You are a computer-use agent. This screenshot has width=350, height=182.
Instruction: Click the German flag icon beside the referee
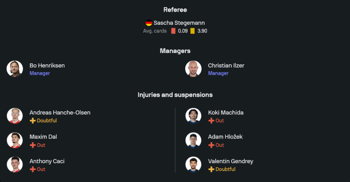point(149,23)
